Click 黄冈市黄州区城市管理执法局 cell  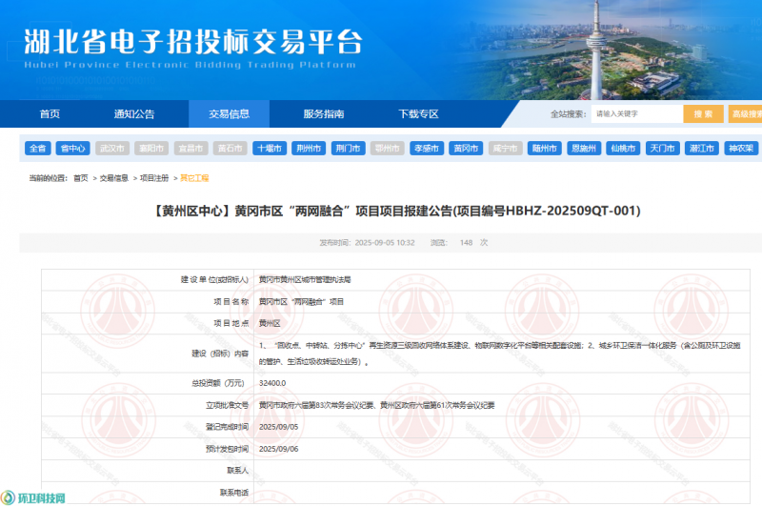tap(305, 279)
